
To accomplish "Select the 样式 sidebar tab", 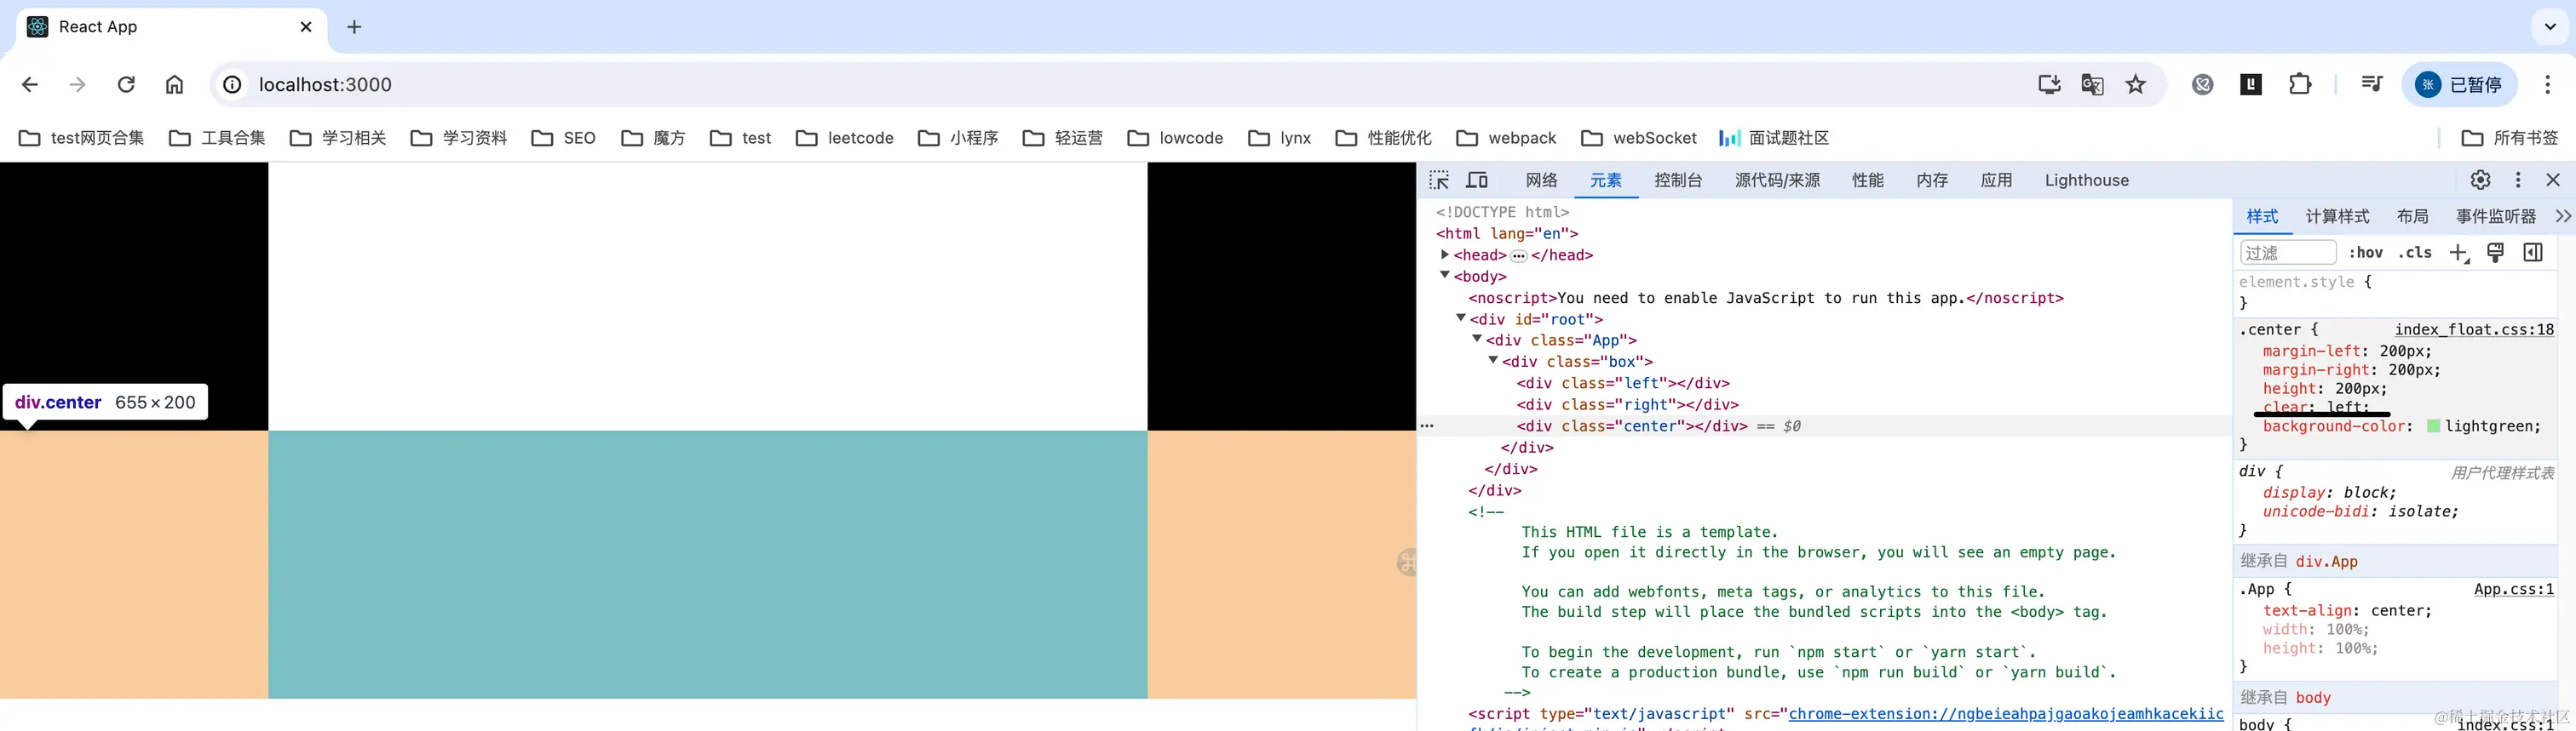I will coord(2262,217).
